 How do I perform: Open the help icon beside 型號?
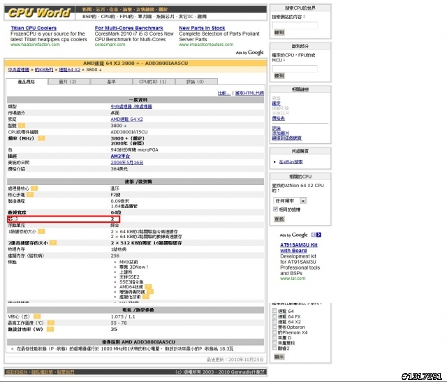(x=22, y=126)
